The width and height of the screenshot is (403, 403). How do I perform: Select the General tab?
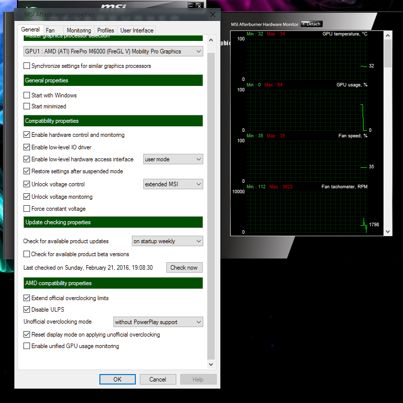tap(30, 29)
